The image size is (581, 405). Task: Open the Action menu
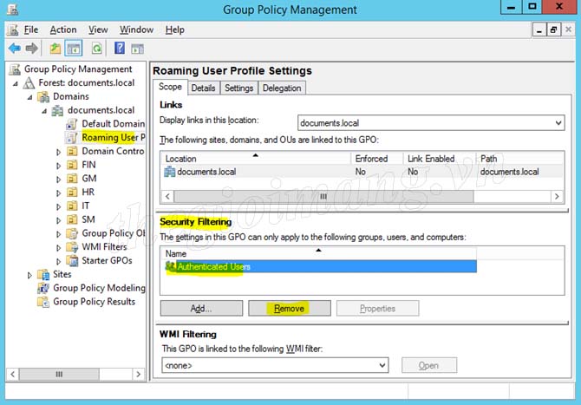click(x=63, y=29)
